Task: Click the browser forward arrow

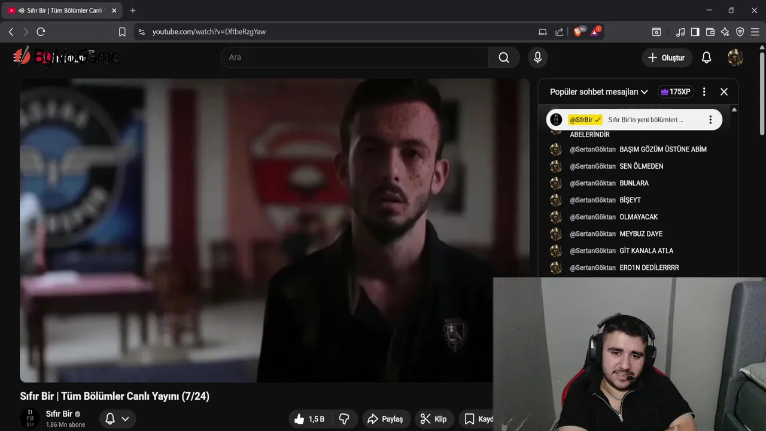Action: point(26,32)
